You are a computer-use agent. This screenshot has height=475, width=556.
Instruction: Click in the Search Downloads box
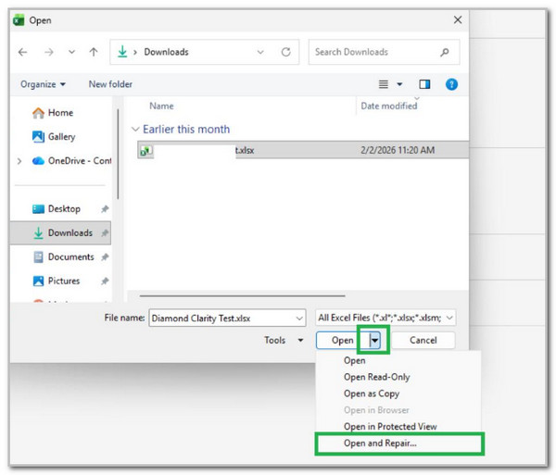coord(384,52)
